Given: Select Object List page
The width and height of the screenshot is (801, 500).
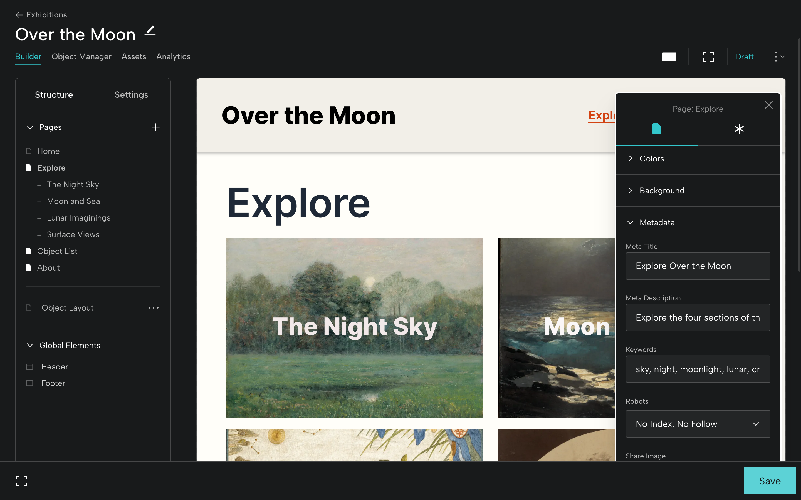Looking at the screenshot, I should pos(57,251).
